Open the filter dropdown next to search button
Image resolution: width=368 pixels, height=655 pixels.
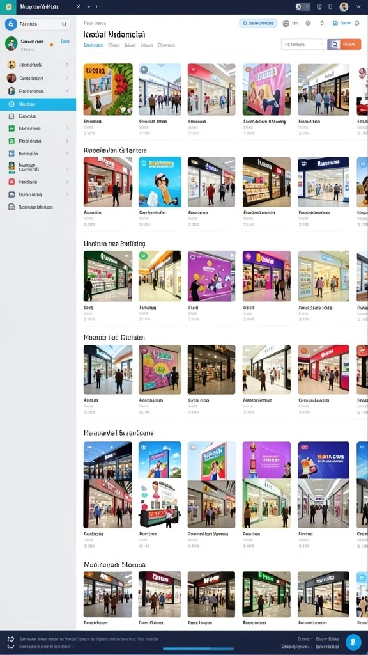pos(303,44)
